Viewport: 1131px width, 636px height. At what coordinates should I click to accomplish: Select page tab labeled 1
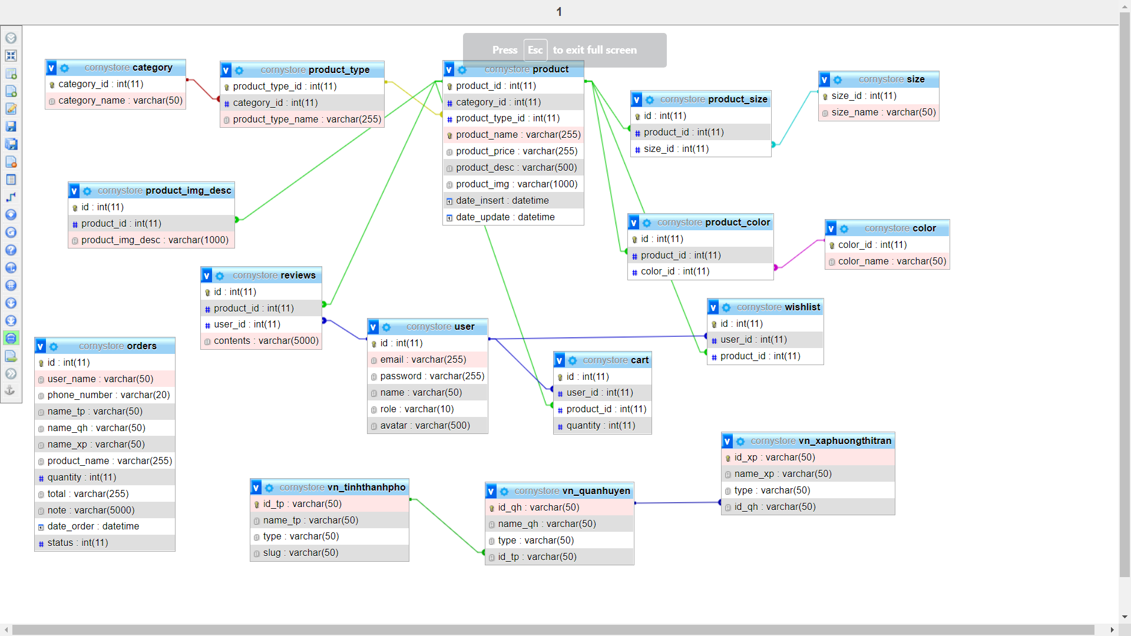point(558,11)
